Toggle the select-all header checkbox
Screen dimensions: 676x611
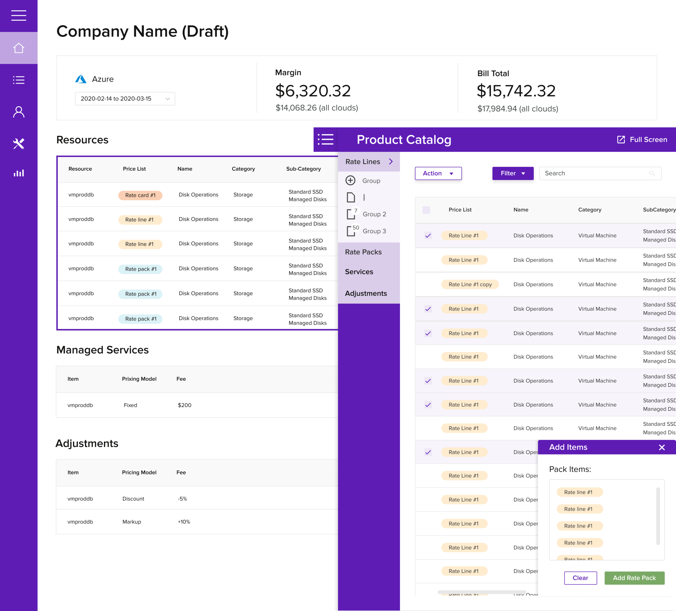[x=426, y=210]
